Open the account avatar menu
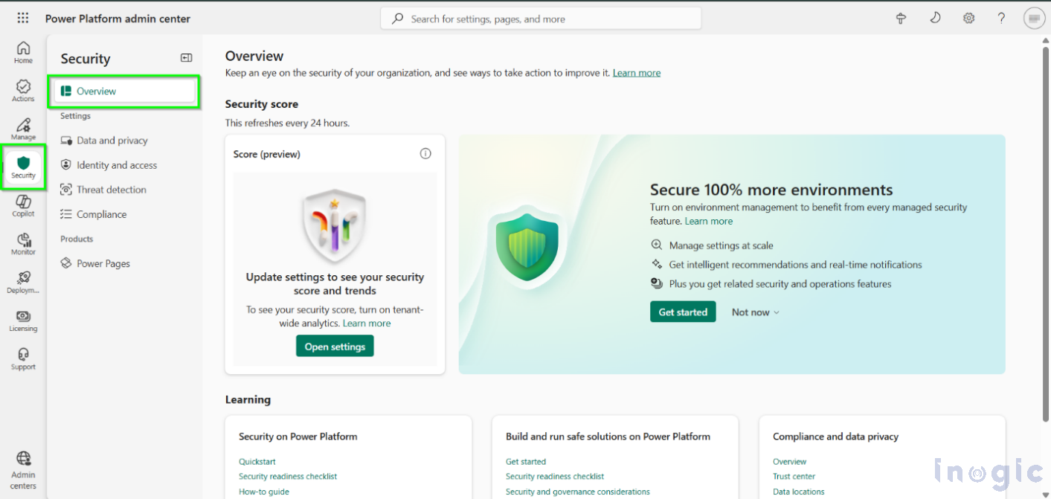The width and height of the screenshot is (1051, 499). tap(1034, 17)
